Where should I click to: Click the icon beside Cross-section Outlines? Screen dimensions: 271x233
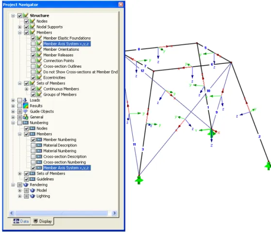[x=39, y=66]
